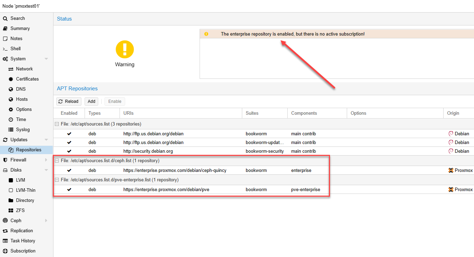Click the Add repository button
Image resolution: width=474 pixels, height=257 pixels.
click(x=91, y=101)
